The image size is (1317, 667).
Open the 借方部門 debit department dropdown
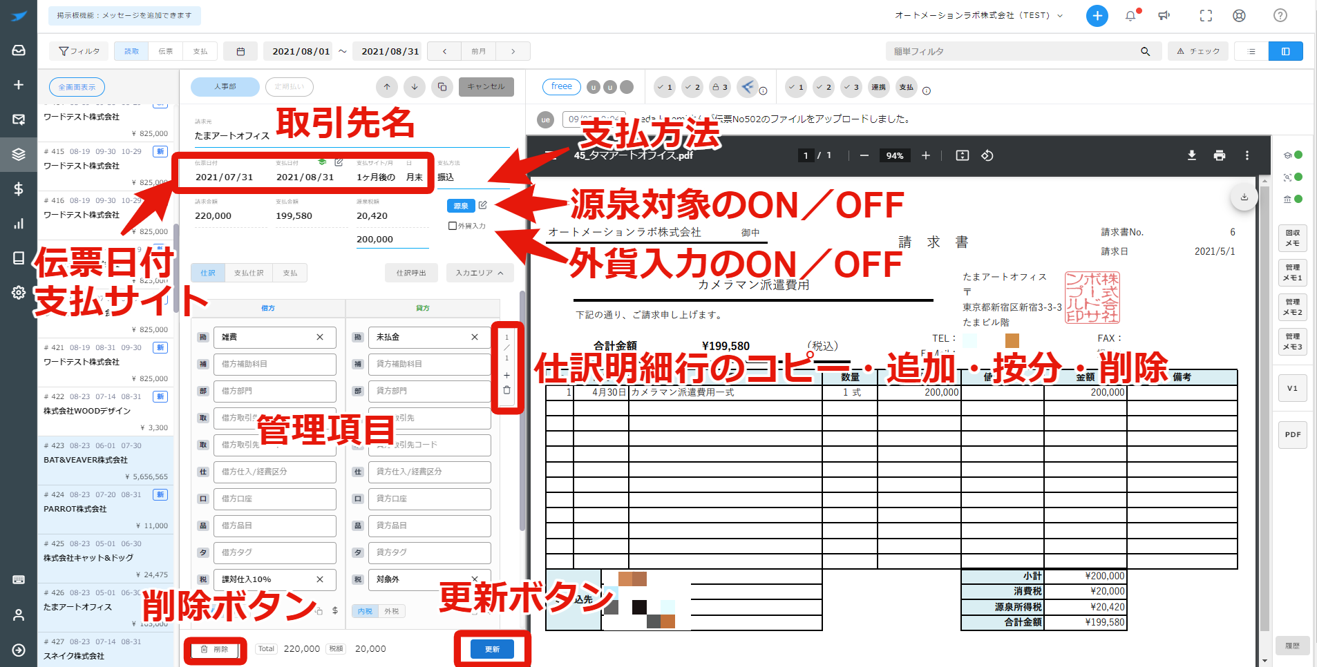274,391
